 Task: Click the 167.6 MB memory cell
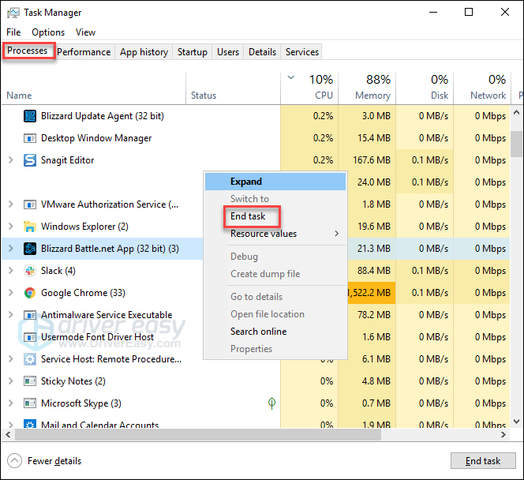[x=367, y=160]
